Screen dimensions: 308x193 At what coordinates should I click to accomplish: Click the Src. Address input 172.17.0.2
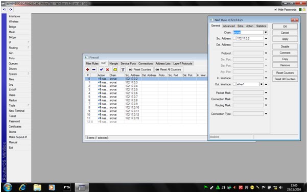(x=250, y=38)
